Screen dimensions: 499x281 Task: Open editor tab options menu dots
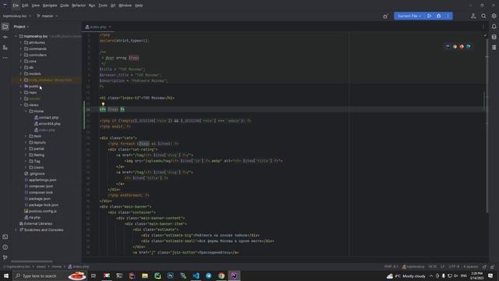(483, 27)
